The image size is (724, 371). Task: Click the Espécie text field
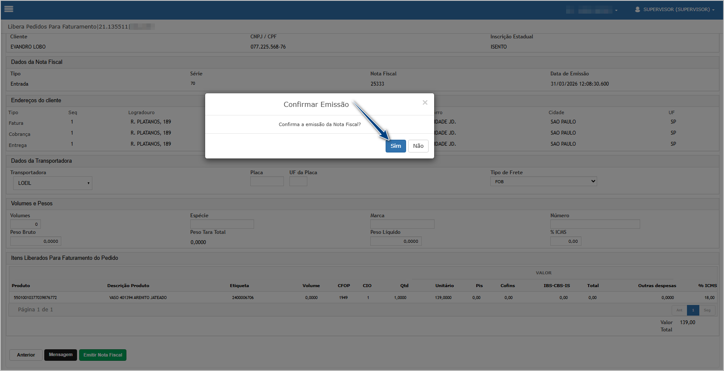tap(222, 224)
